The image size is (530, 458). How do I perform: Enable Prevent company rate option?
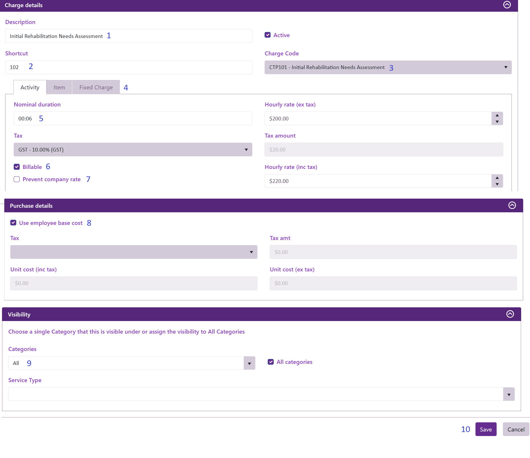click(x=17, y=179)
